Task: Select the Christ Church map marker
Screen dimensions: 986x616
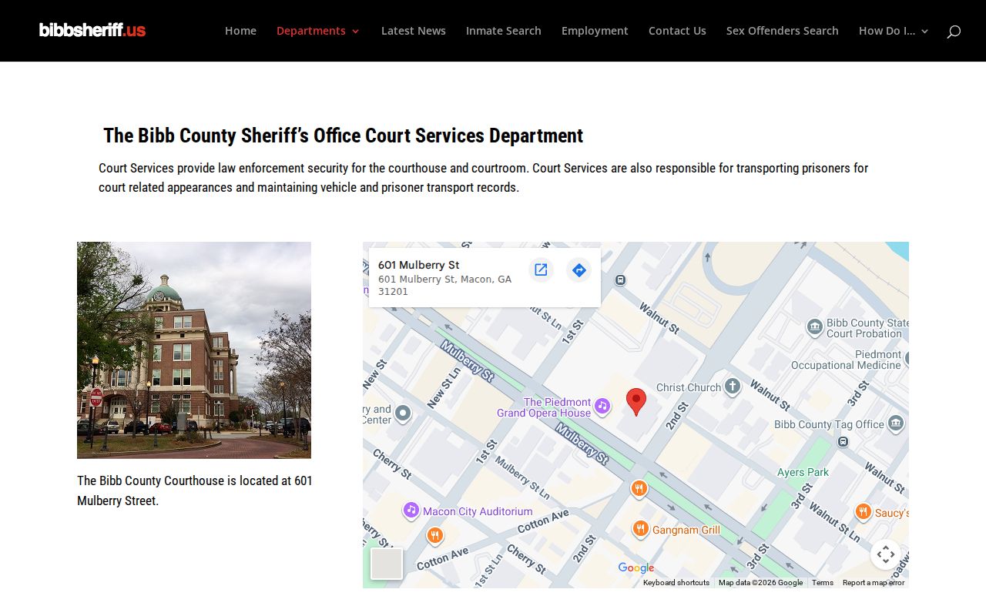Action: coord(733,387)
